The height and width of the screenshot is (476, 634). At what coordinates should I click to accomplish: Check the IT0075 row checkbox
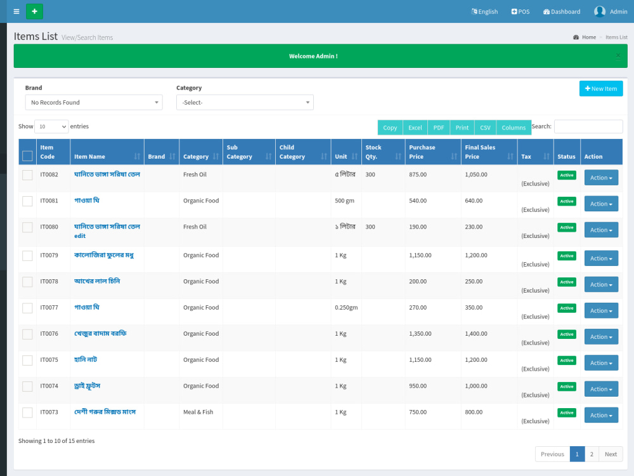[27, 360]
